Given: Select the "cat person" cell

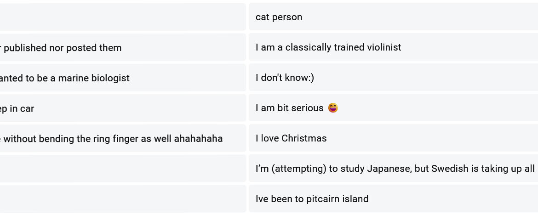Looking at the screenshot, I should [x=393, y=17].
